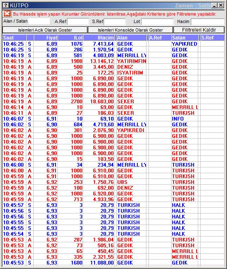Select the time cell 10:46:14
Image resolution: width=227 pixels, height=269 pixels.
14,107
